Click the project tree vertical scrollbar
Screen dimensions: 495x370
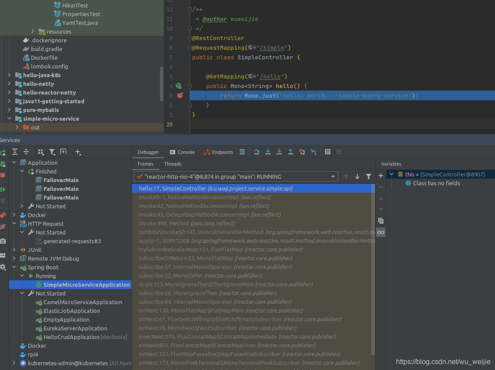tap(162, 84)
